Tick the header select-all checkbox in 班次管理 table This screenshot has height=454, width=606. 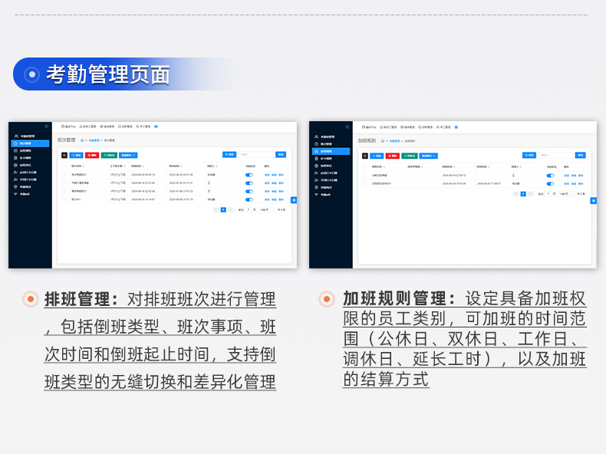[64, 166]
